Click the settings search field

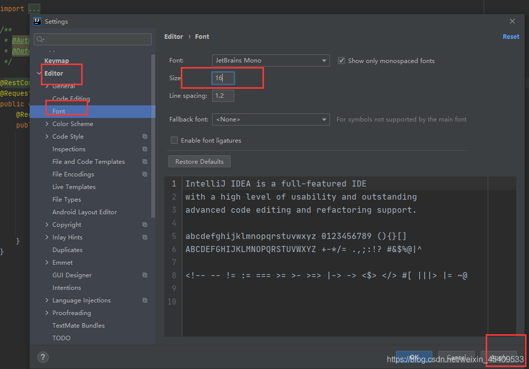[x=92, y=39]
